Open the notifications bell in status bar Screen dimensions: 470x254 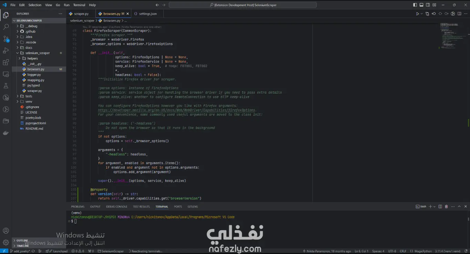pyautogui.click(x=466, y=251)
